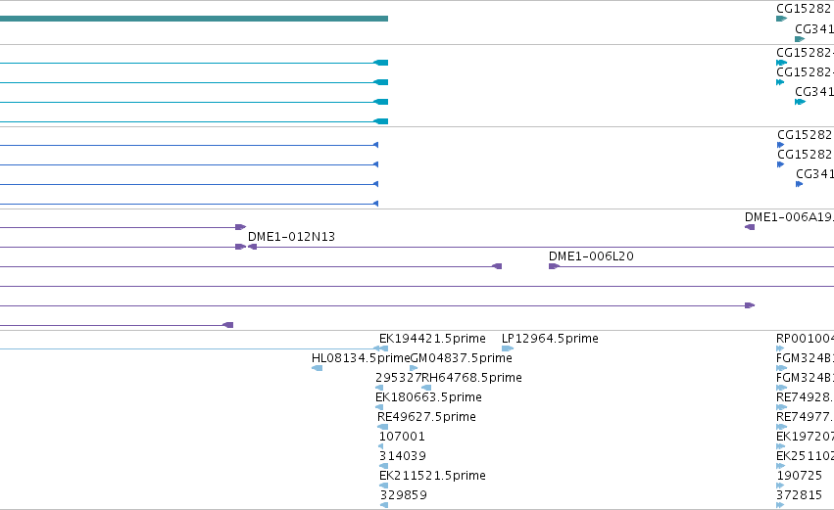
Task: Click the RE49627.5prime label
Action: coord(426,417)
